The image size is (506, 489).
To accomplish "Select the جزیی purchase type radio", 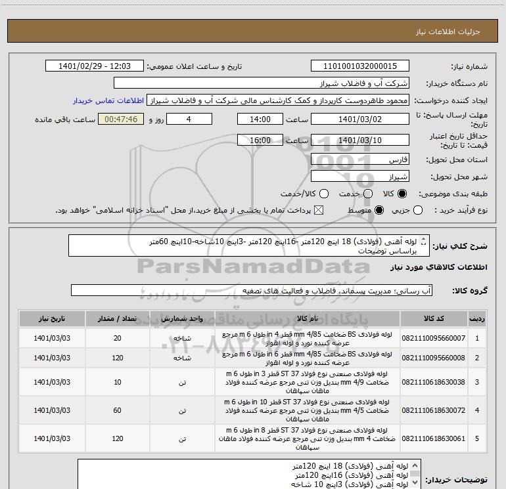I will 417,210.
